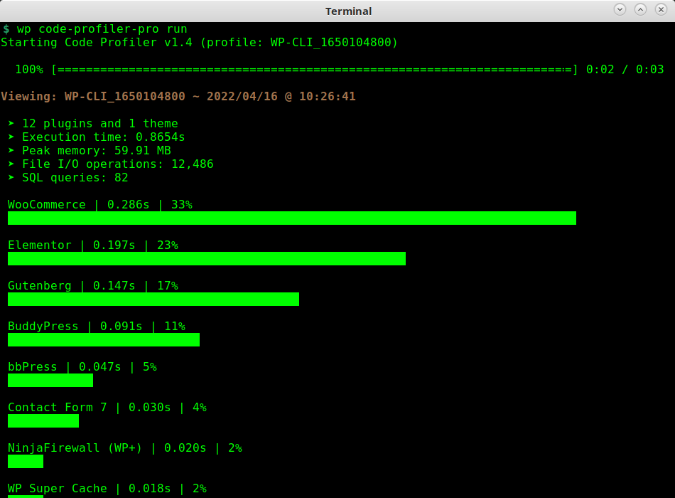Click the WooCommerce 0.286s label
675x498 pixels.
[100, 204]
